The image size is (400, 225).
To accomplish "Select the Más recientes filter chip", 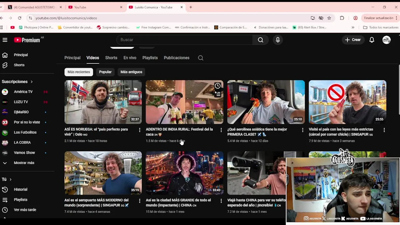I will pos(79,72).
